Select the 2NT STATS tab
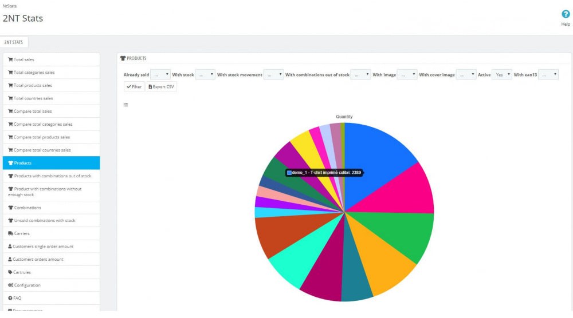This screenshot has height=318, width=573. point(14,42)
